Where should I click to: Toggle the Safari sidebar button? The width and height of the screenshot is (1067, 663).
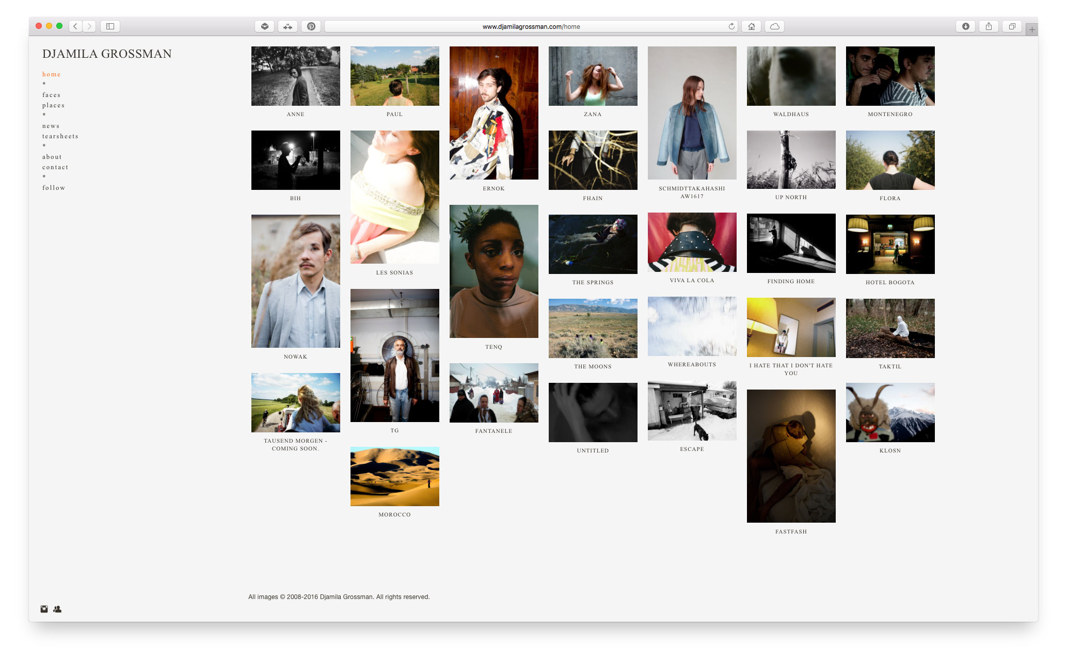point(110,26)
